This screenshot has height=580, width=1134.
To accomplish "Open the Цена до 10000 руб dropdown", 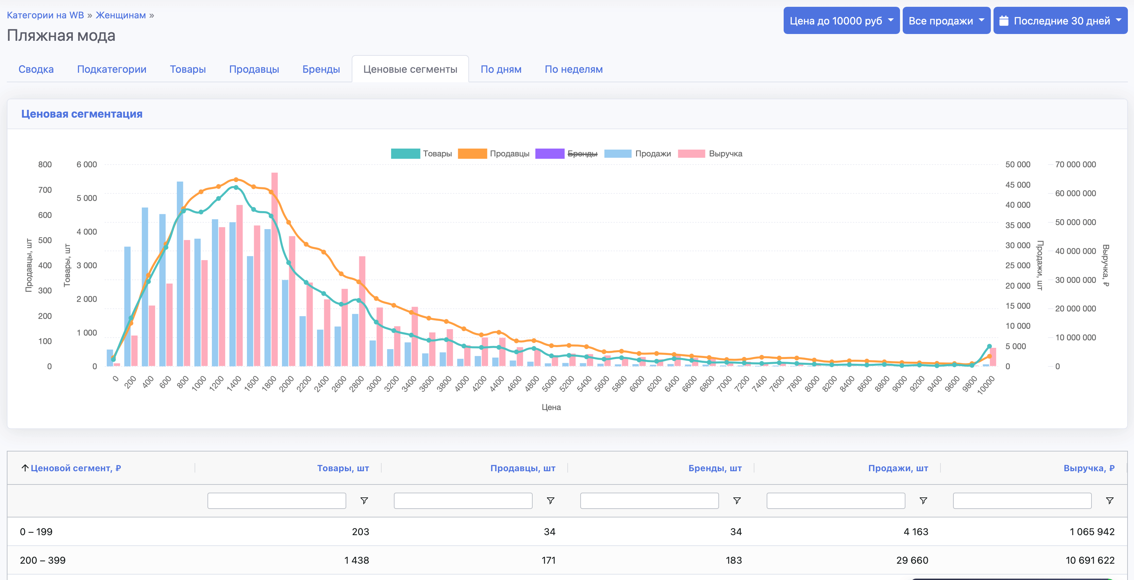I will point(841,20).
